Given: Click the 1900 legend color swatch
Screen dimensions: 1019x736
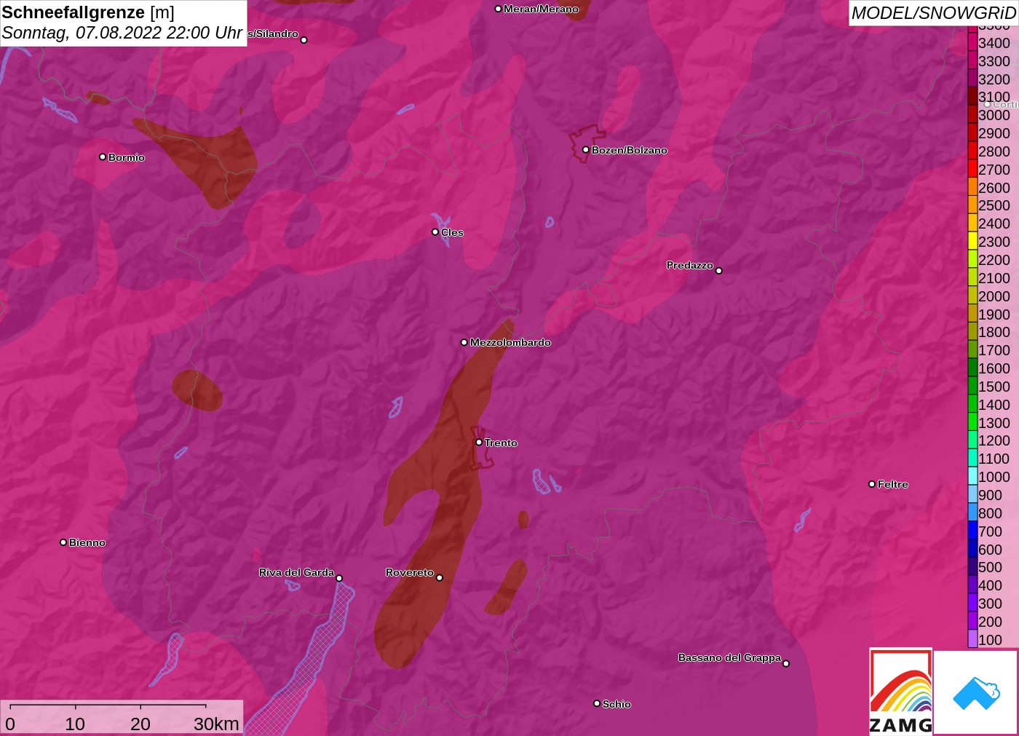Looking at the screenshot, I should click(x=972, y=314).
